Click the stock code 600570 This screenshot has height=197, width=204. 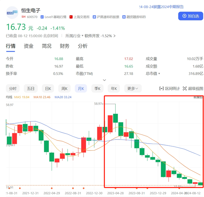pyautogui.click(x=32, y=17)
